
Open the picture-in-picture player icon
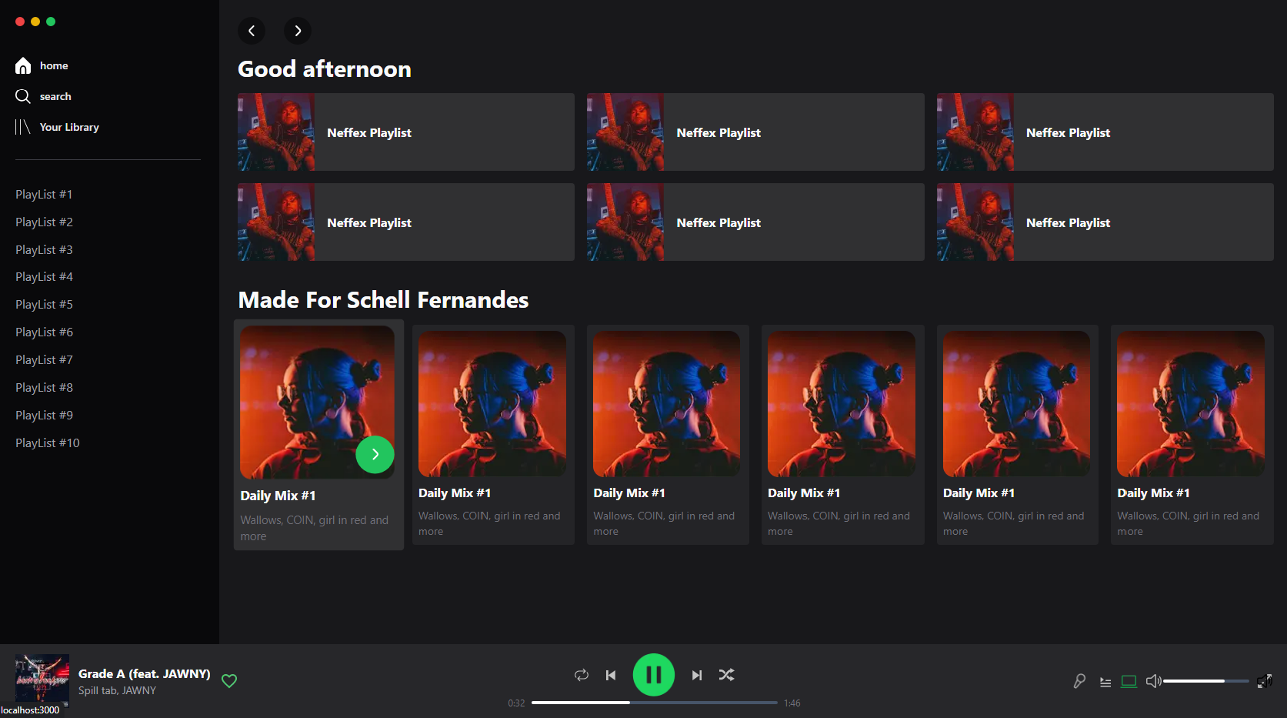point(1265,681)
